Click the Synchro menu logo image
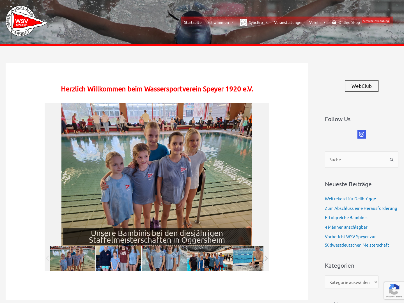Viewport: 404px width, 303px height. point(244,22)
